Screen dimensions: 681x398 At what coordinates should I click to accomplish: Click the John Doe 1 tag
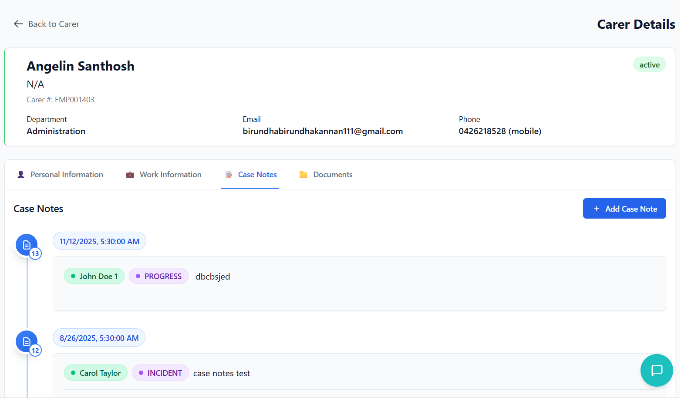pos(94,276)
